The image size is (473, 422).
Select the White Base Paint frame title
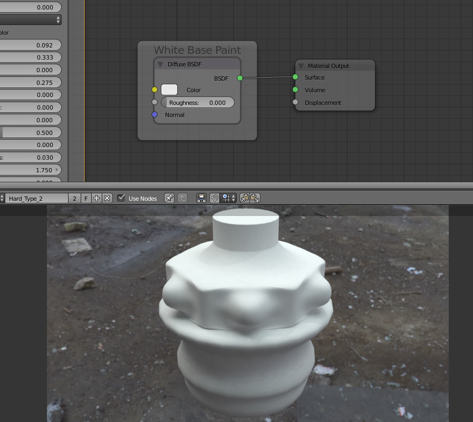point(197,50)
